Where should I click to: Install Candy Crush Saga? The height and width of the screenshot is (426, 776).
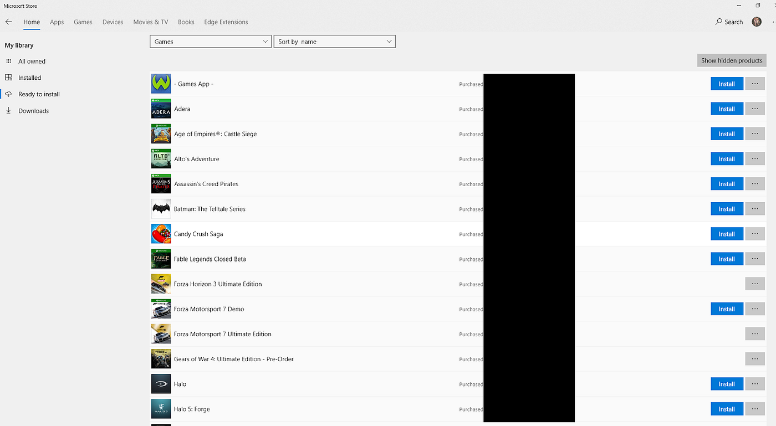coord(727,234)
